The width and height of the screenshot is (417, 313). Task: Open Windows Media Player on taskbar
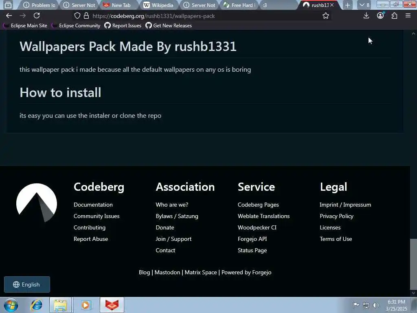pos(86,305)
